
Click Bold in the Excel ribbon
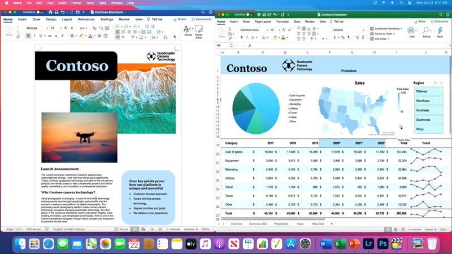coord(242,37)
